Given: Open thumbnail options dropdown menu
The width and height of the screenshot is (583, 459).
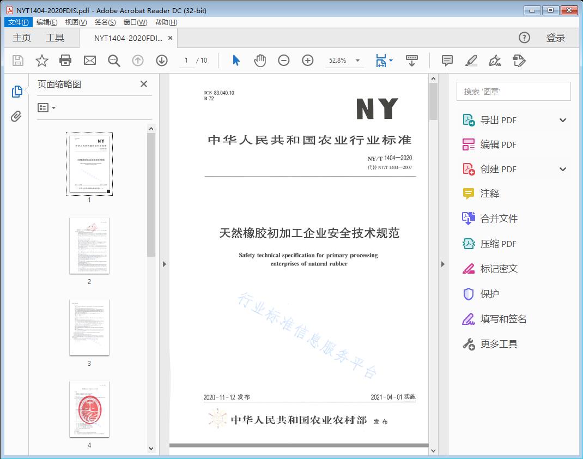Looking at the screenshot, I should [47, 108].
